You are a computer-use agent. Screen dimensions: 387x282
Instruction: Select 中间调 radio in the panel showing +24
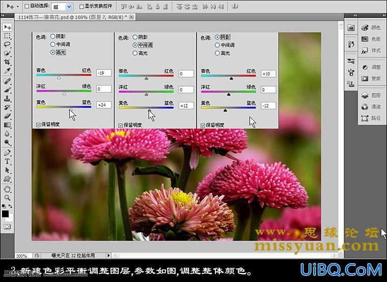tap(52, 44)
